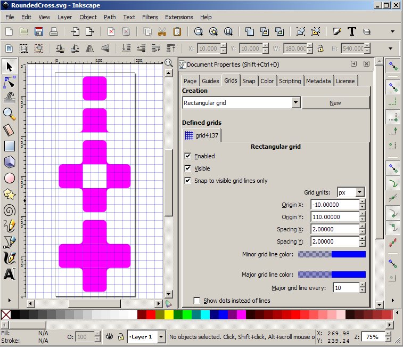The height and width of the screenshot is (347, 403).
Task: Activate the Node edit tool
Action: (x=9, y=82)
